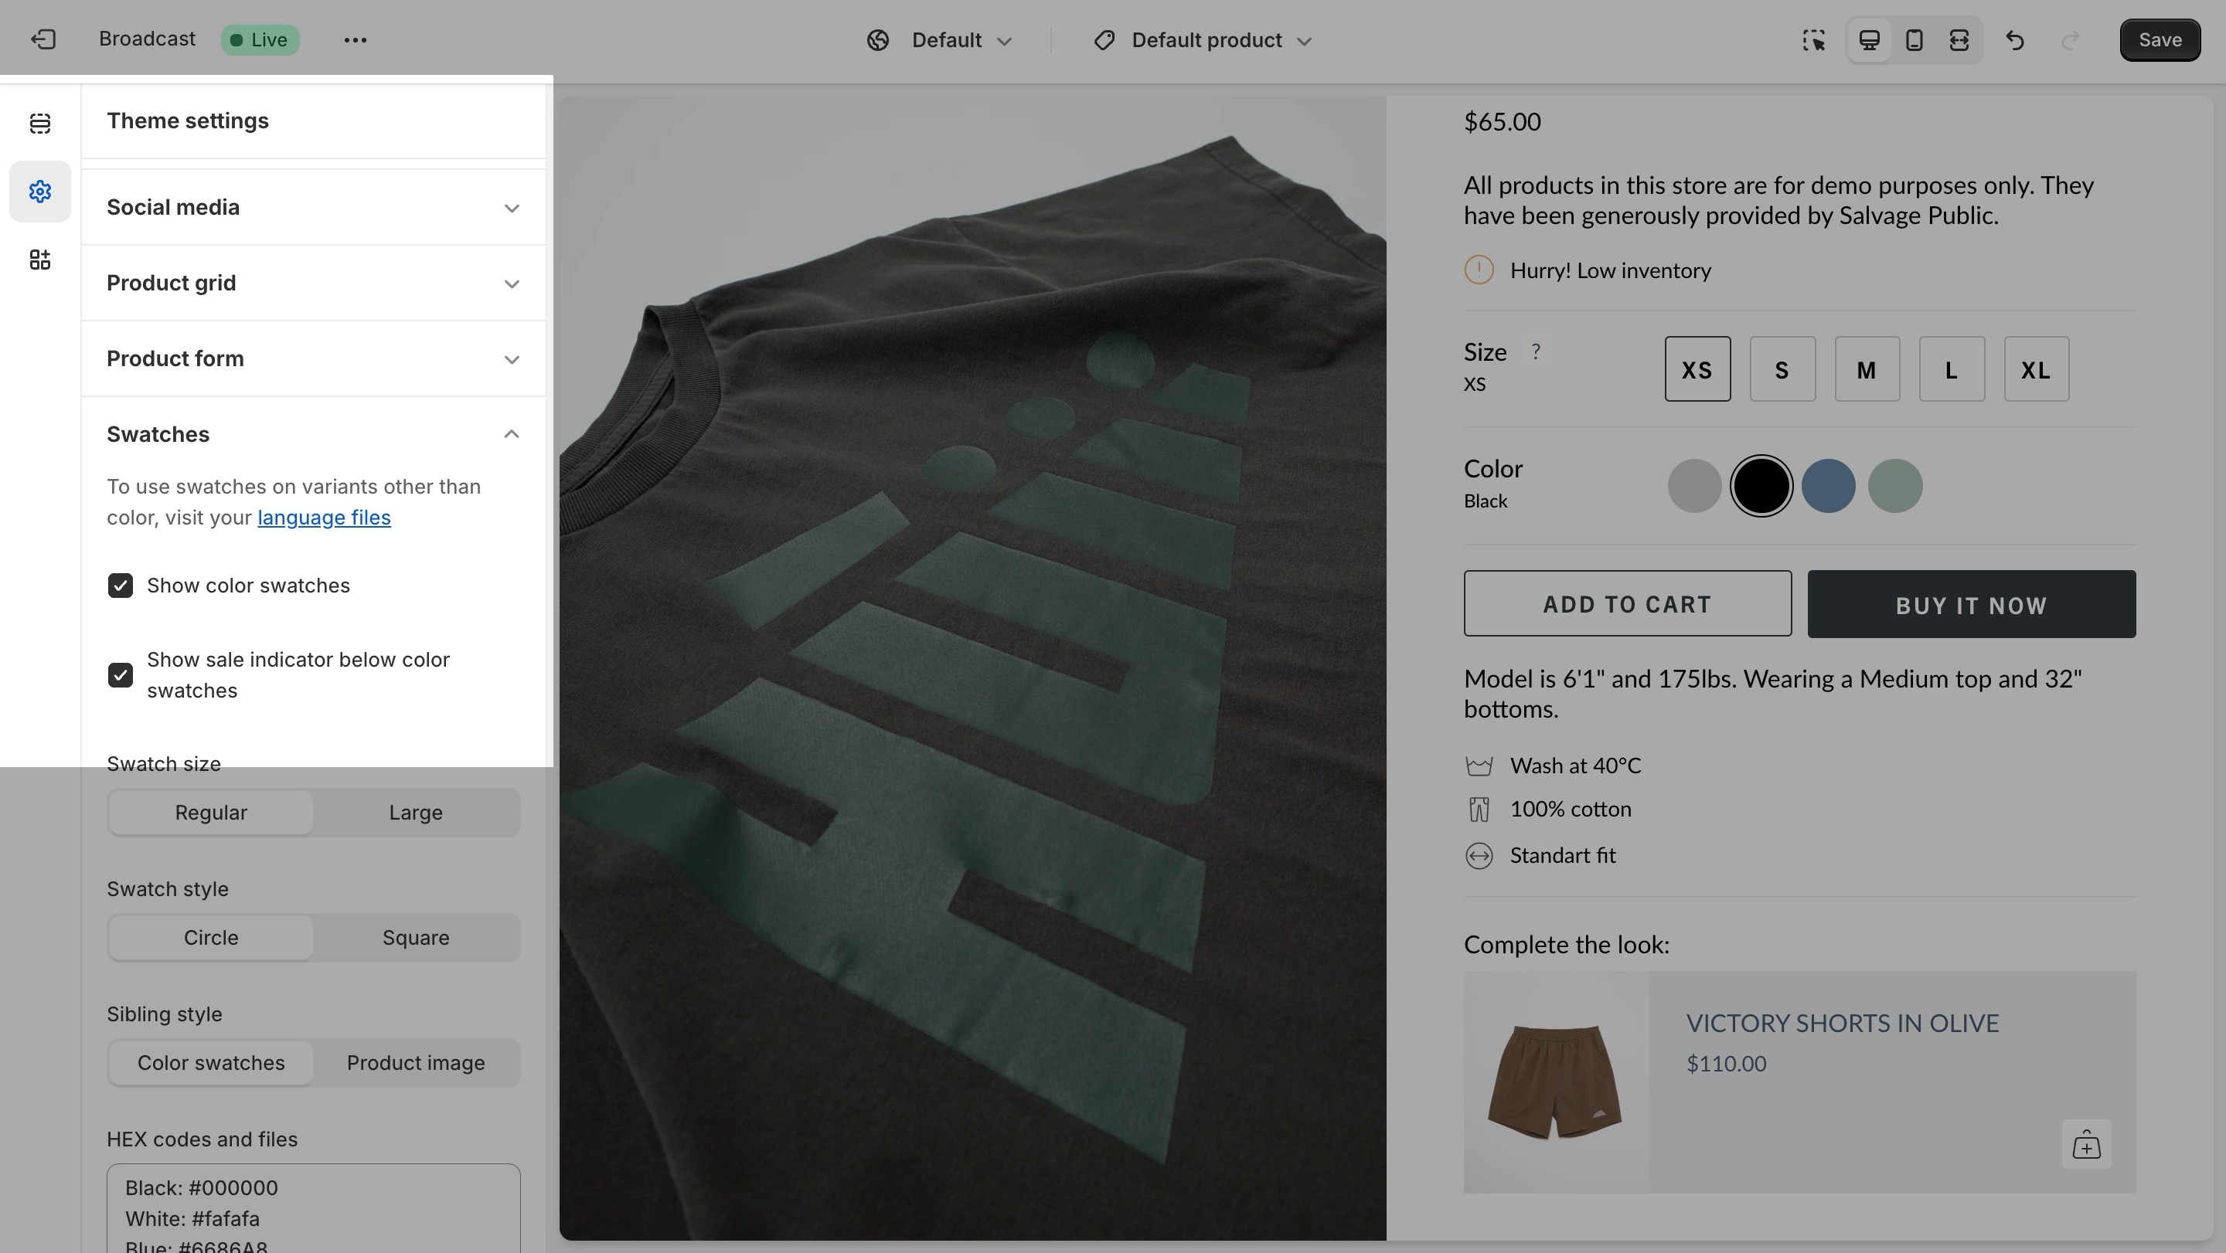Activate the inspector selection tool icon
The image size is (2226, 1253).
[x=1814, y=41]
